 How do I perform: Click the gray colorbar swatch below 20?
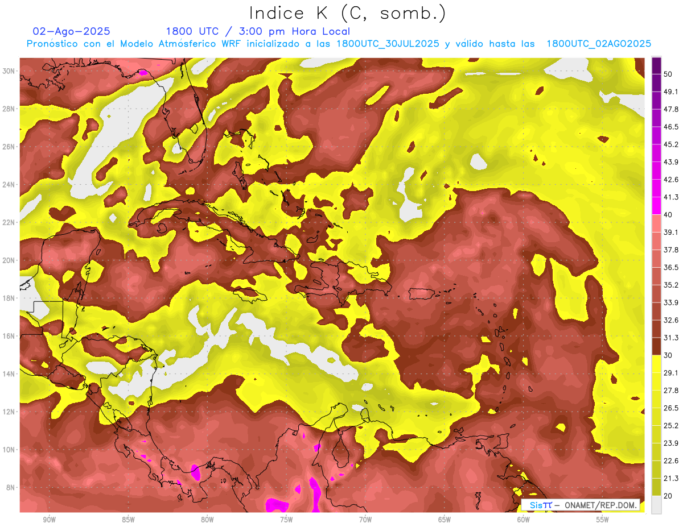click(x=656, y=505)
